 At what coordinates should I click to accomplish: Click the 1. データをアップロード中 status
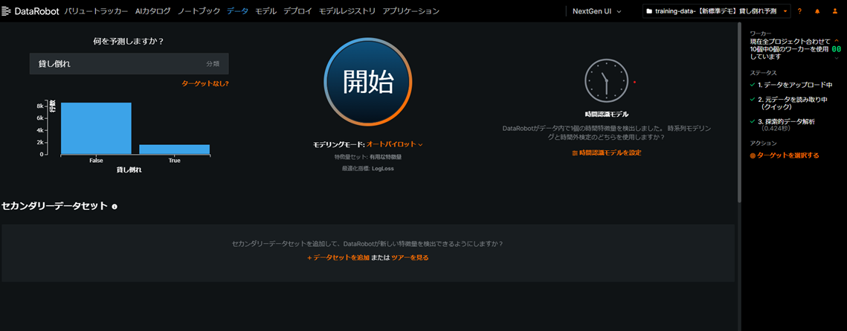pos(795,85)
